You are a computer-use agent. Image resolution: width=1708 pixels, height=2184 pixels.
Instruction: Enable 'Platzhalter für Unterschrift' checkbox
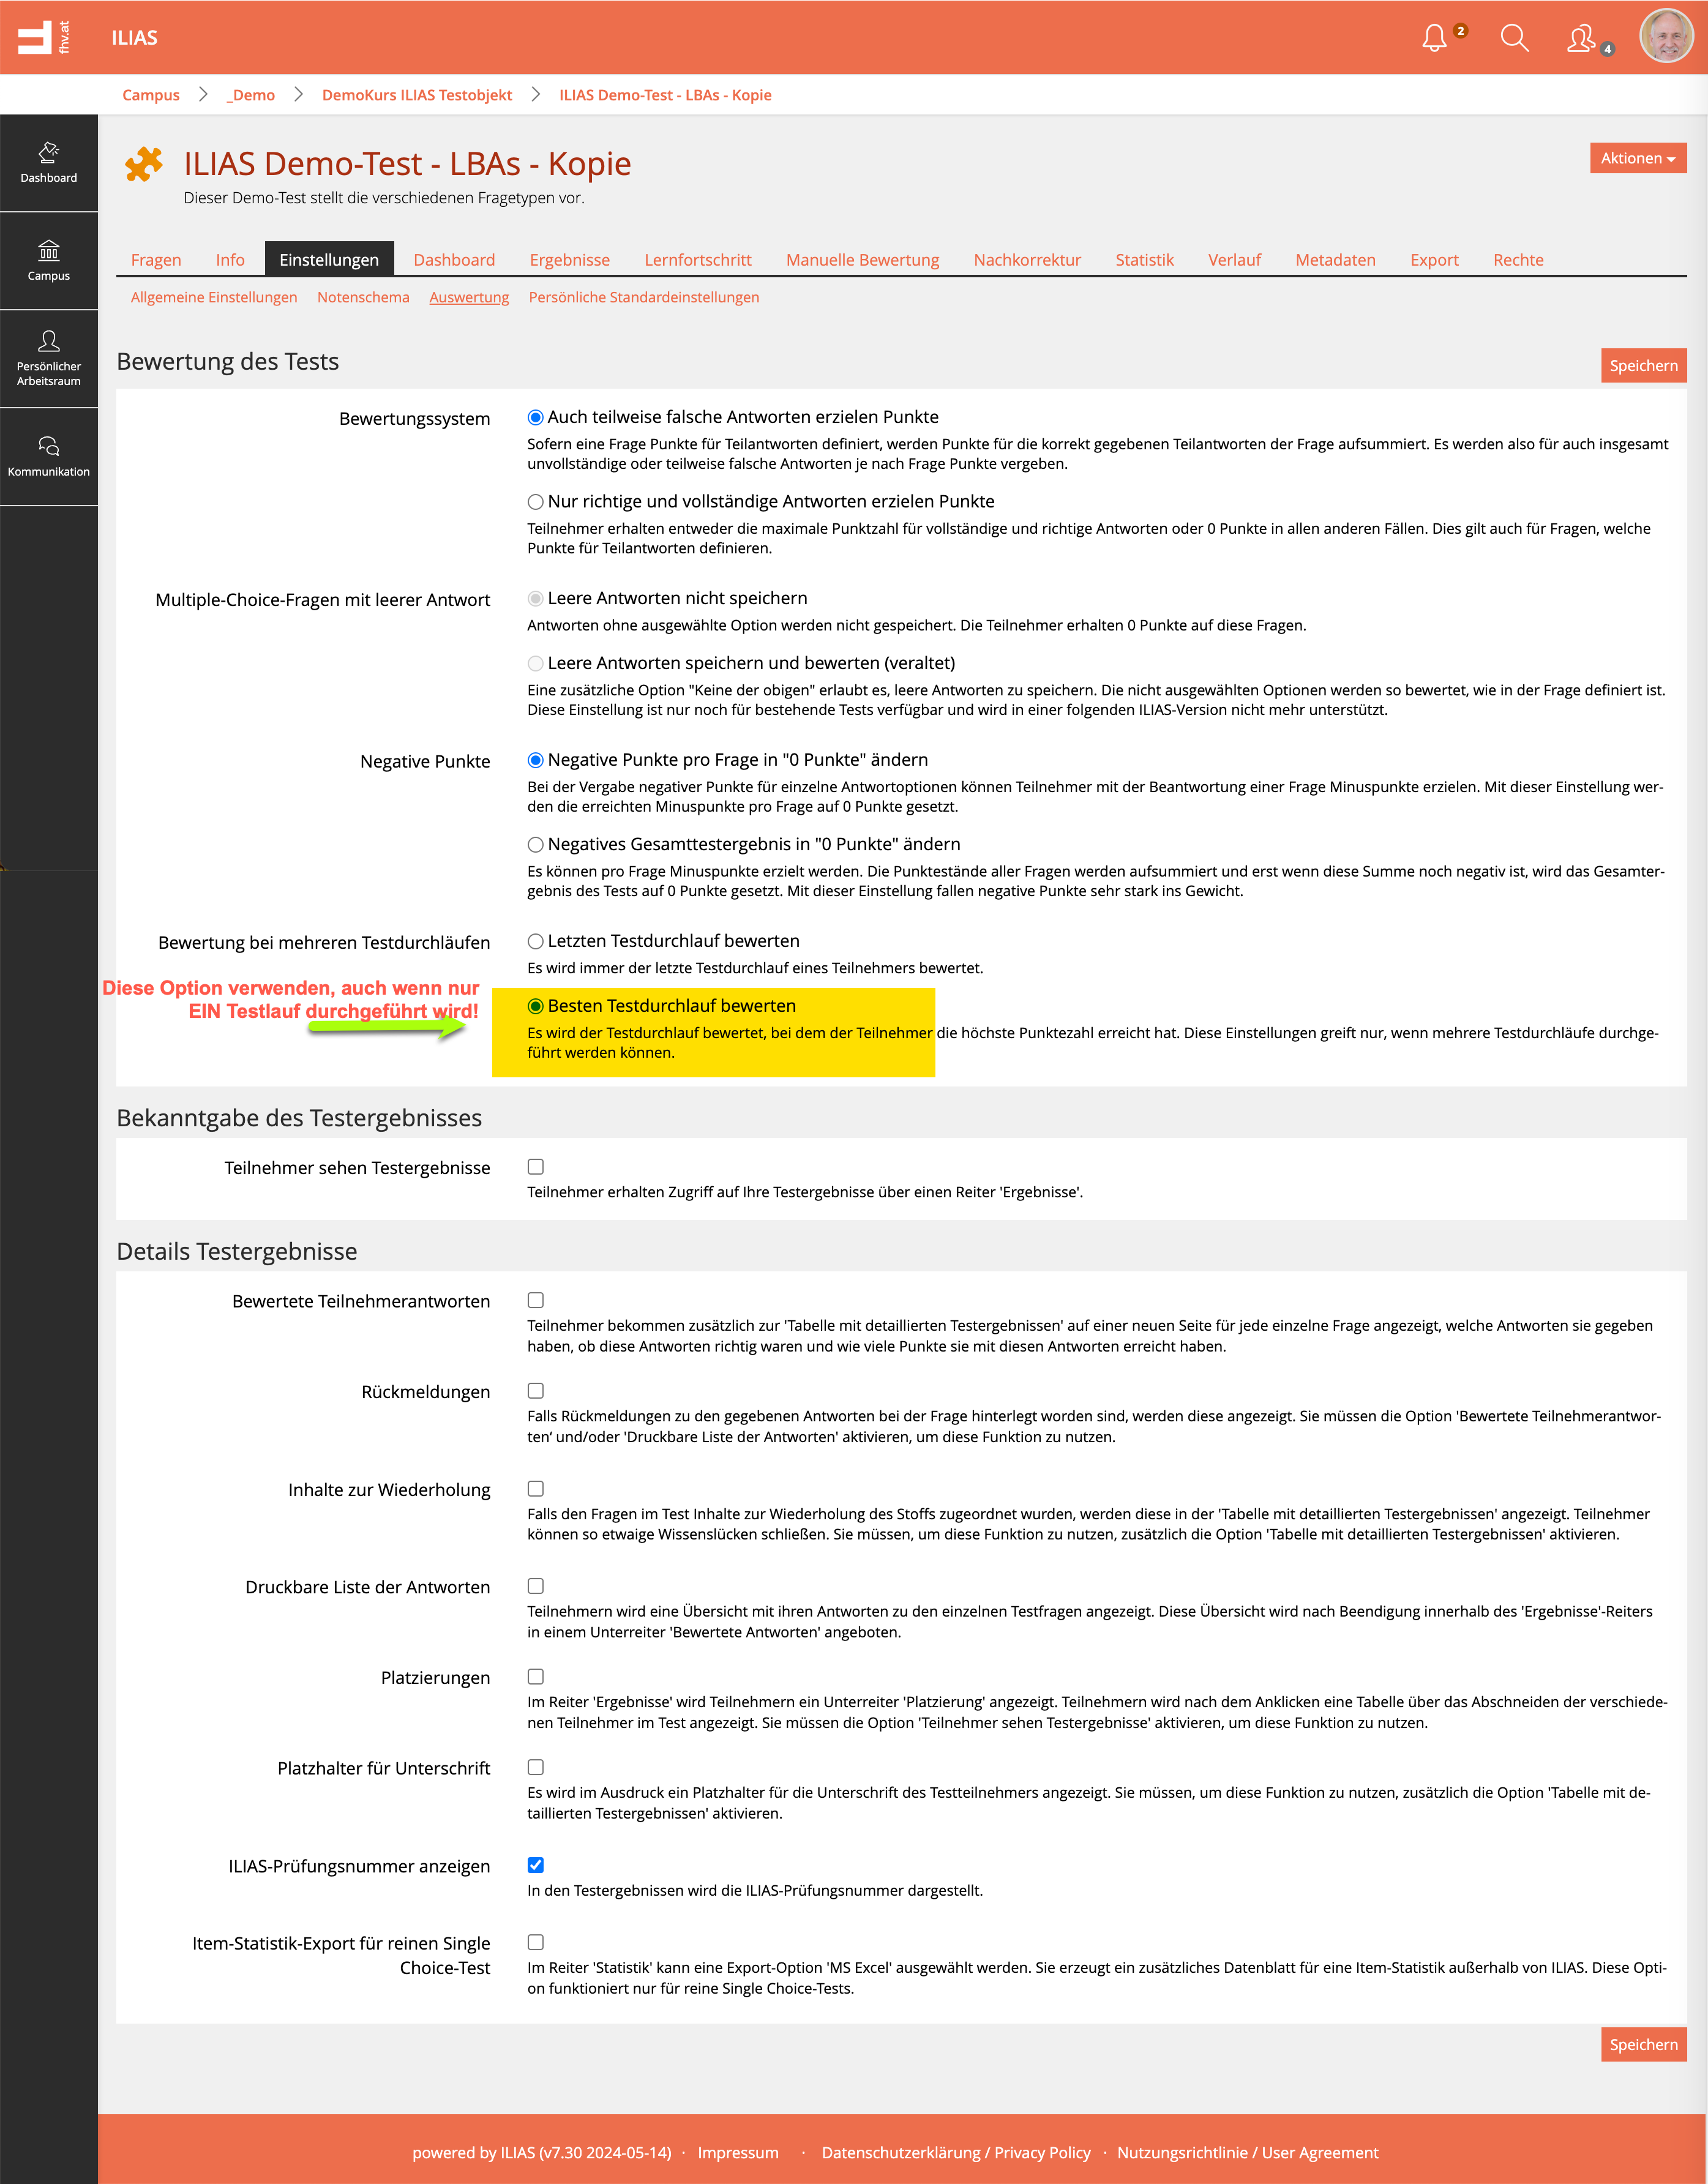pos(536,1767)
